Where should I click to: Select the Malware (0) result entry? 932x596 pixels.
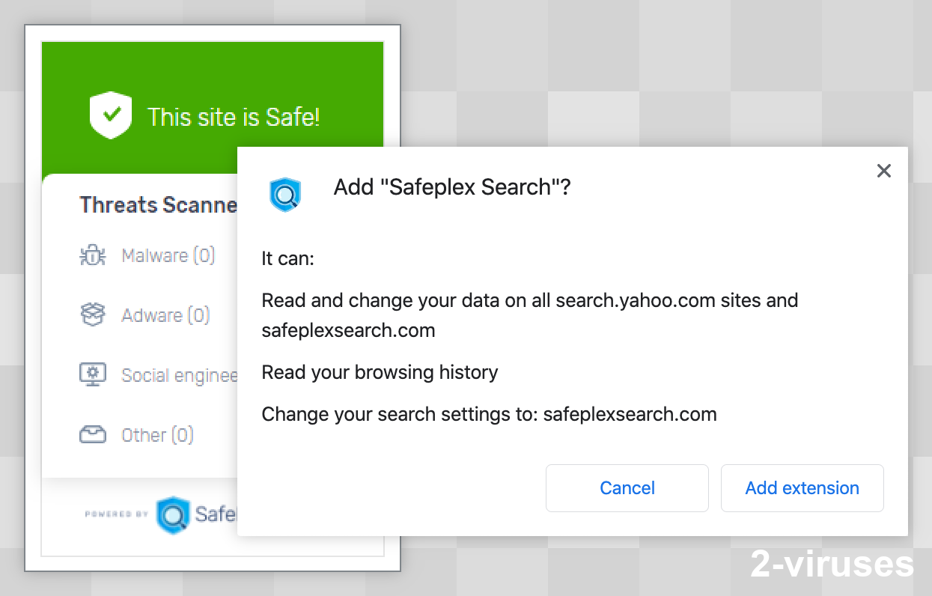coord(168,255)
